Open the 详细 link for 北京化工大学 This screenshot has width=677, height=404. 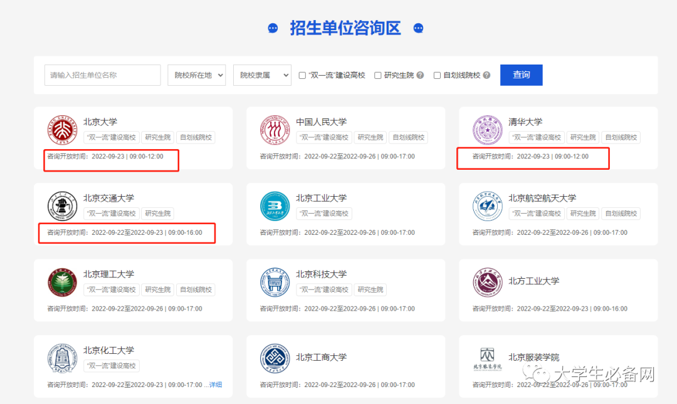click(x=216, y=385)
